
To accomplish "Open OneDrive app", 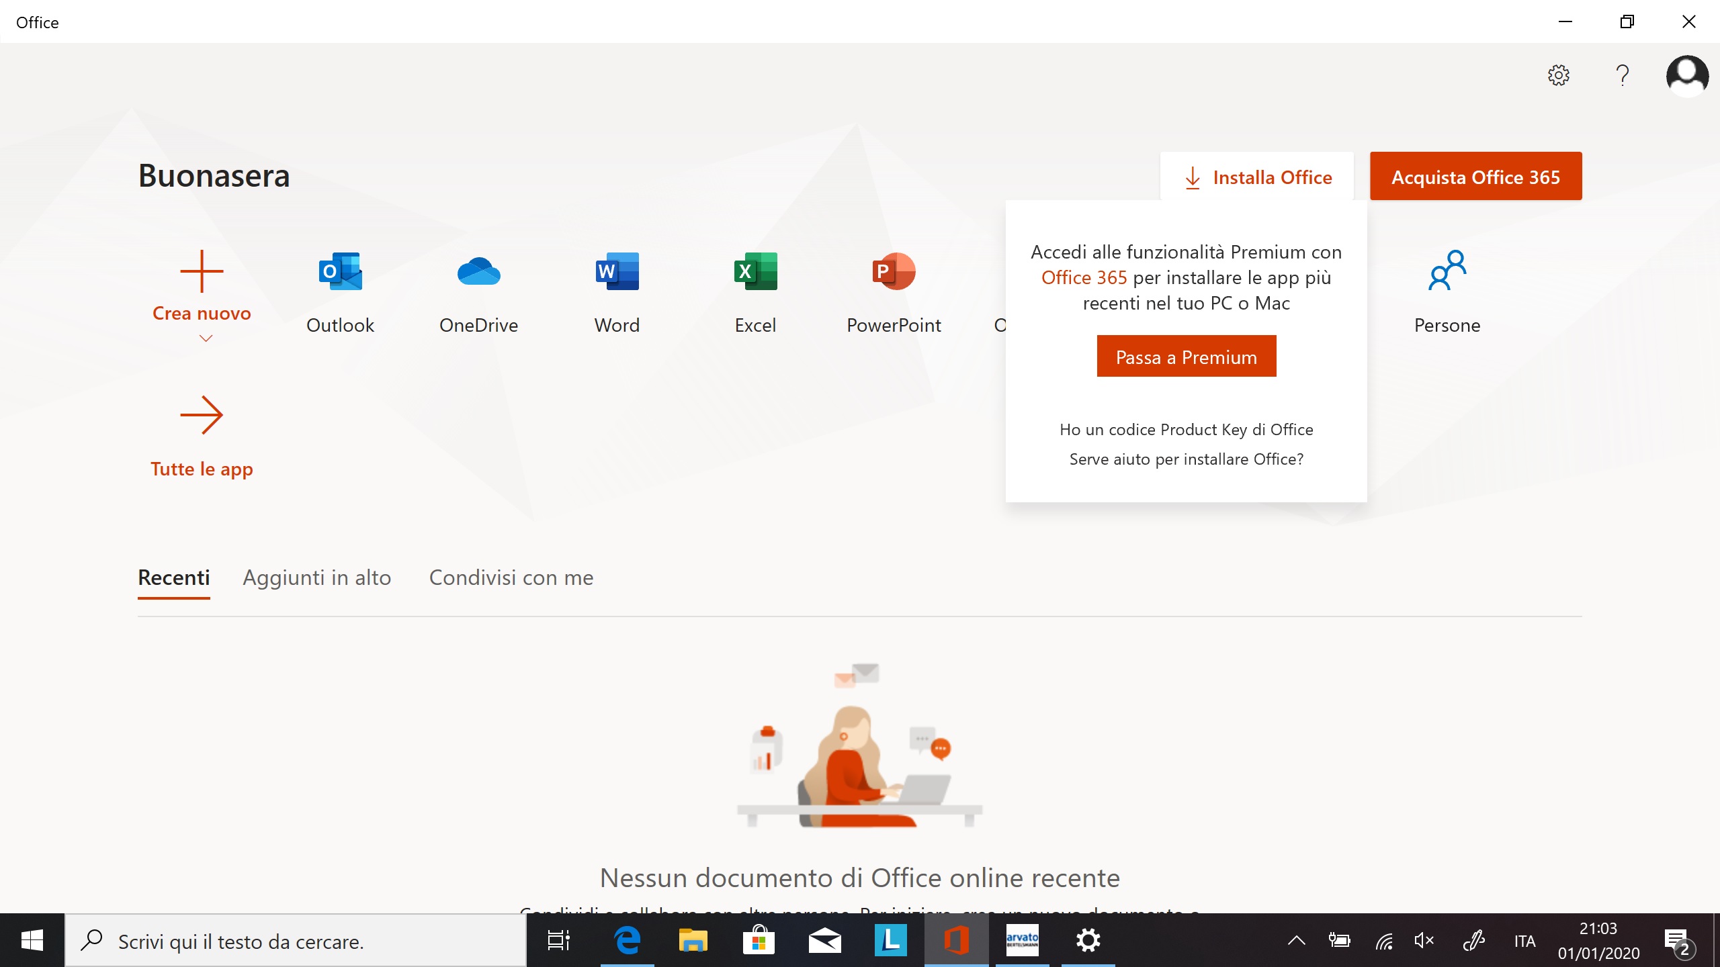I will click(x=477, y=271).
